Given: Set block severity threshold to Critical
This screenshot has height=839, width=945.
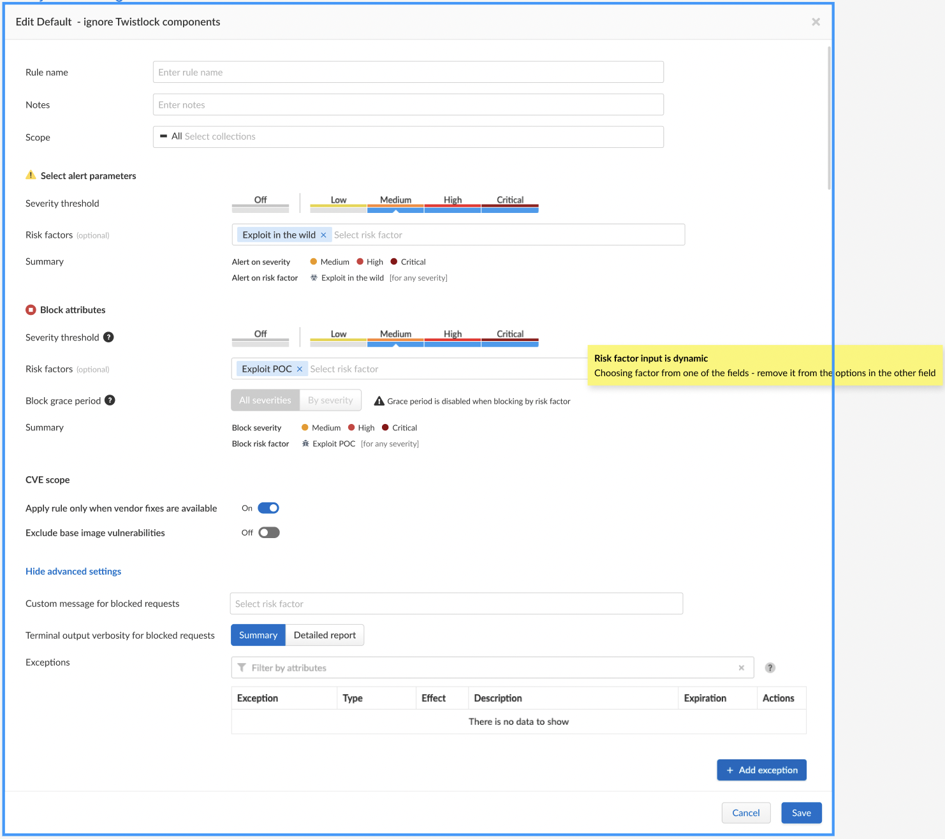Looking at the screenshot, I should [510, 337].
